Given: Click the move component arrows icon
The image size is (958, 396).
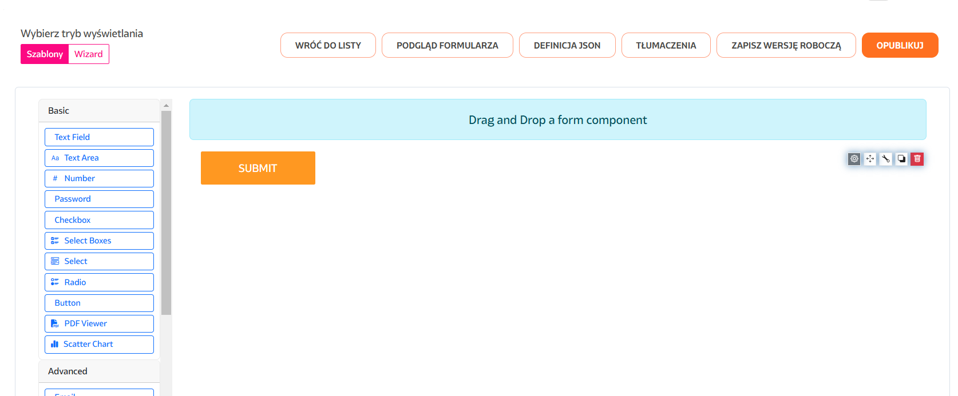Looking at the screenshot, I should point(870,159).
